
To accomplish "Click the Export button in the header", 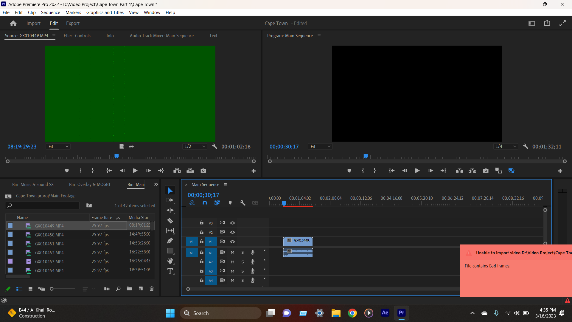I will pyautogui.click(x=73, y=23).
